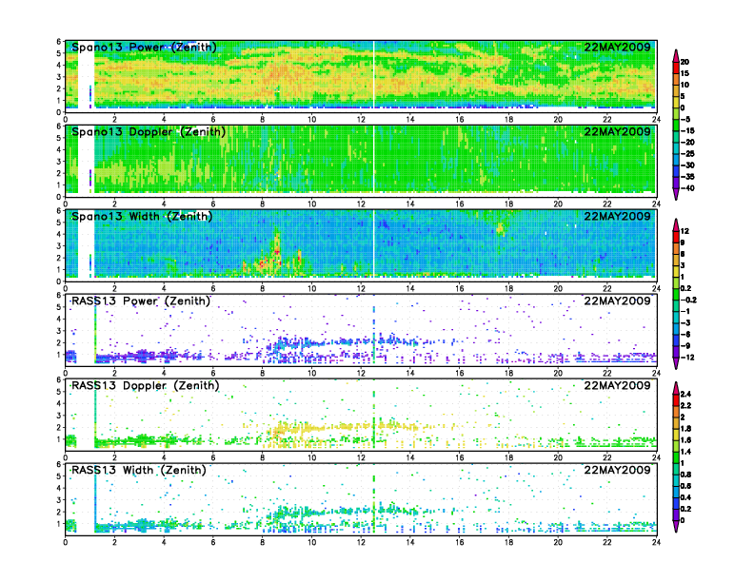Click the white vertical gap line in Spano13 Power plot
754x582 pixels.
tap(373, 74)
